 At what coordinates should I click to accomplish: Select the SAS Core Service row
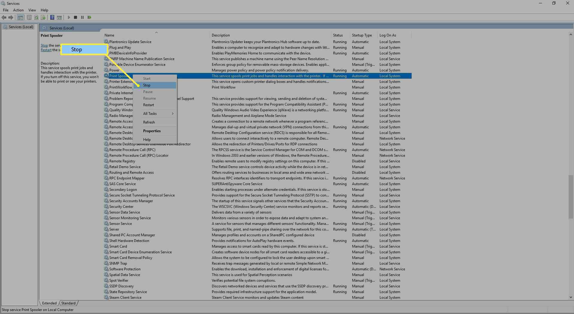point(257,184)
